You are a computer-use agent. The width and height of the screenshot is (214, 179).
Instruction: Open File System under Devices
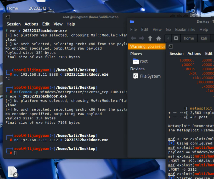click(x=146, y=76)
